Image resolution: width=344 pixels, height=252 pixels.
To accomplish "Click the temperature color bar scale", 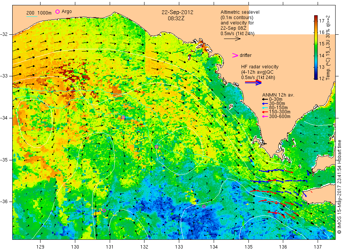I will coord(316,47).
